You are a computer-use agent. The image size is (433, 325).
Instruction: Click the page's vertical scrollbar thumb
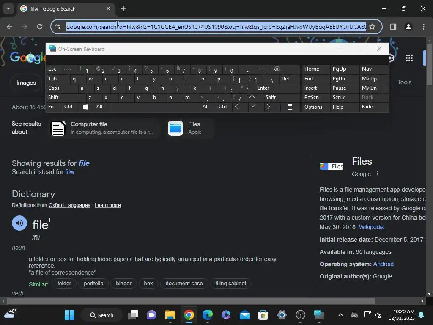tap(429, 64)
